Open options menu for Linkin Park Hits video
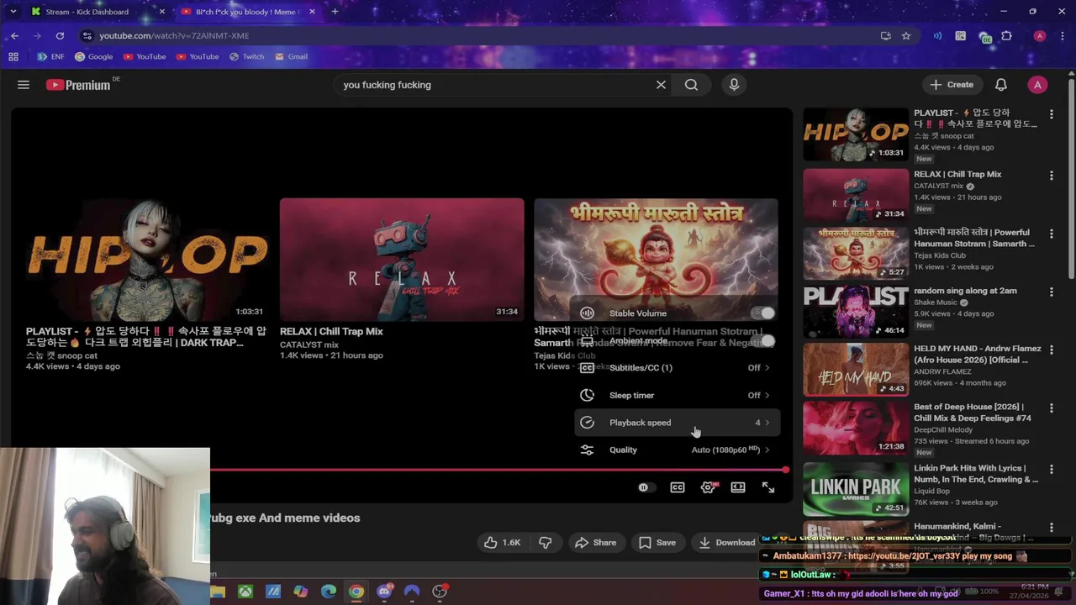The height and width of the screenshot is (605, 1076). 1051,470
